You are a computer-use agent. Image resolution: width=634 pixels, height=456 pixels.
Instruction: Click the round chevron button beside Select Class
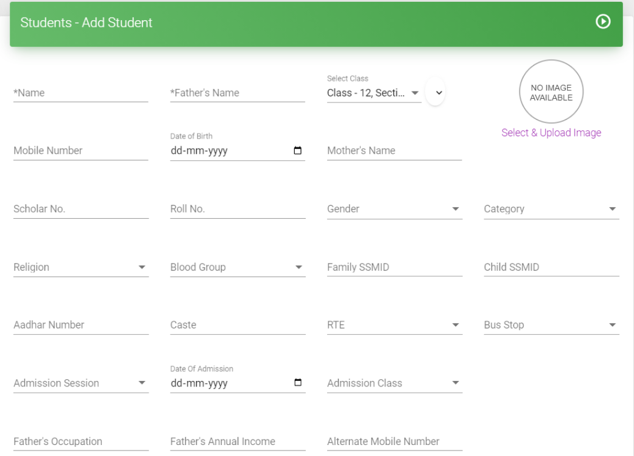tap(435, 93)
